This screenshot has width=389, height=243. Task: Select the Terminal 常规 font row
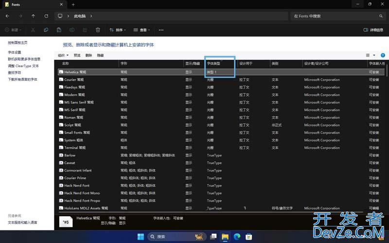click(x=221, y=148)
